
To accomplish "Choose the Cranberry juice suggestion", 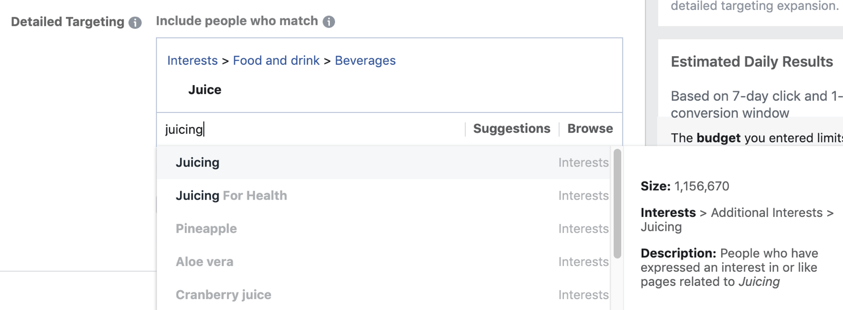I will [384, 294].
